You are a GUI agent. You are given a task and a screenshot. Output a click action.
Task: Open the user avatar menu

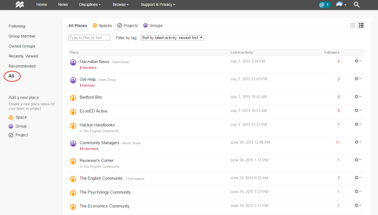(341, 5)
